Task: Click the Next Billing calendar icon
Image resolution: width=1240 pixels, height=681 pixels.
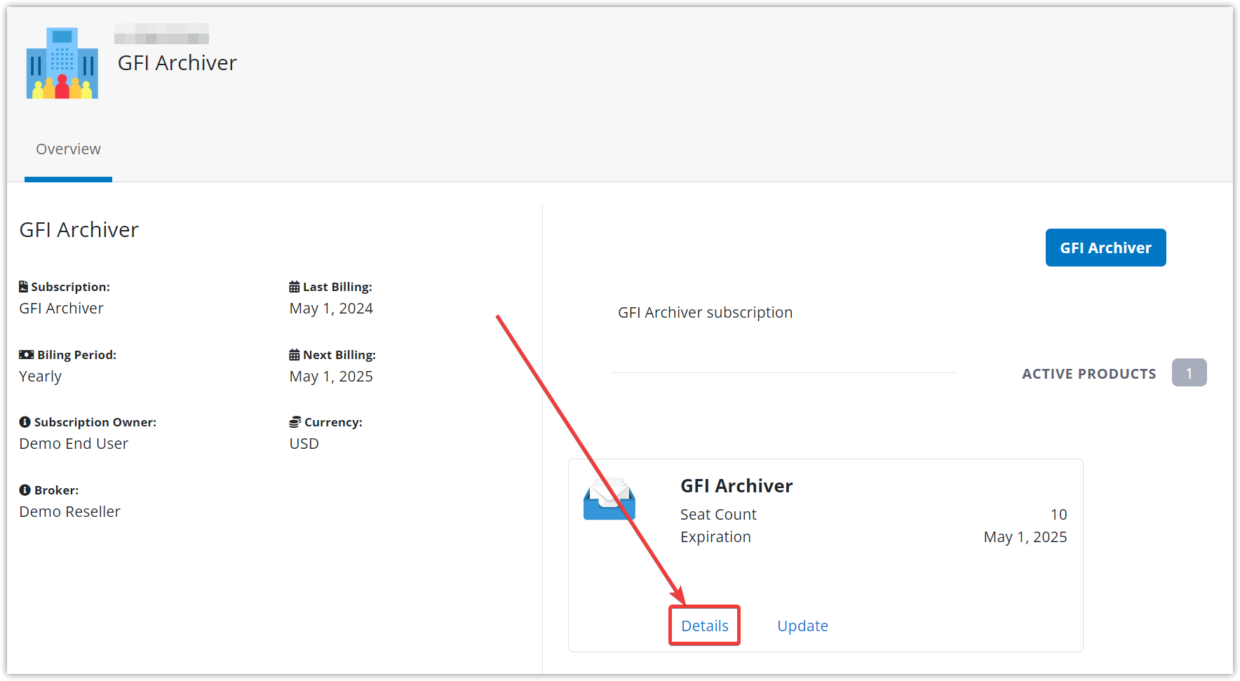Action: 295,354
